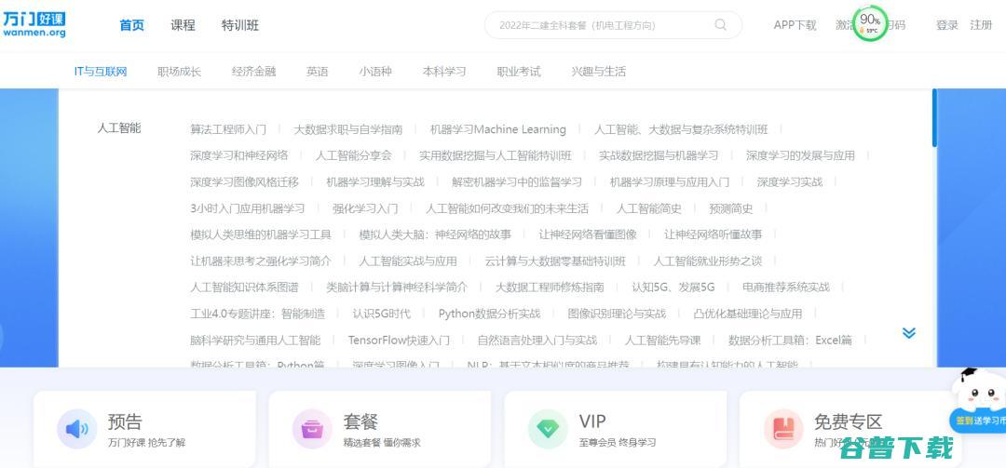
Task: Open 人工智能实战与应用 course
Action: [408, 261]
